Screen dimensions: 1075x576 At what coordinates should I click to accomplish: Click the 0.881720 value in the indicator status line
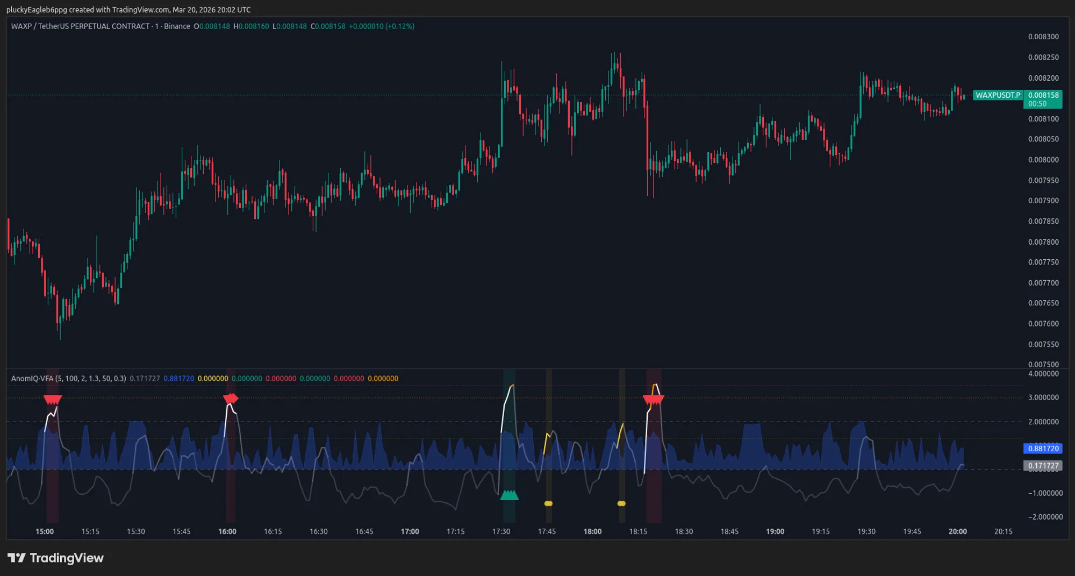(178, 378)
